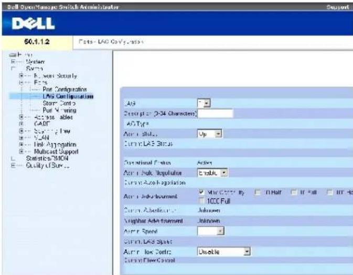Viewport: 353px width, 275px height.
Task: Open Port Configuration page
Action: pos(65,89)
